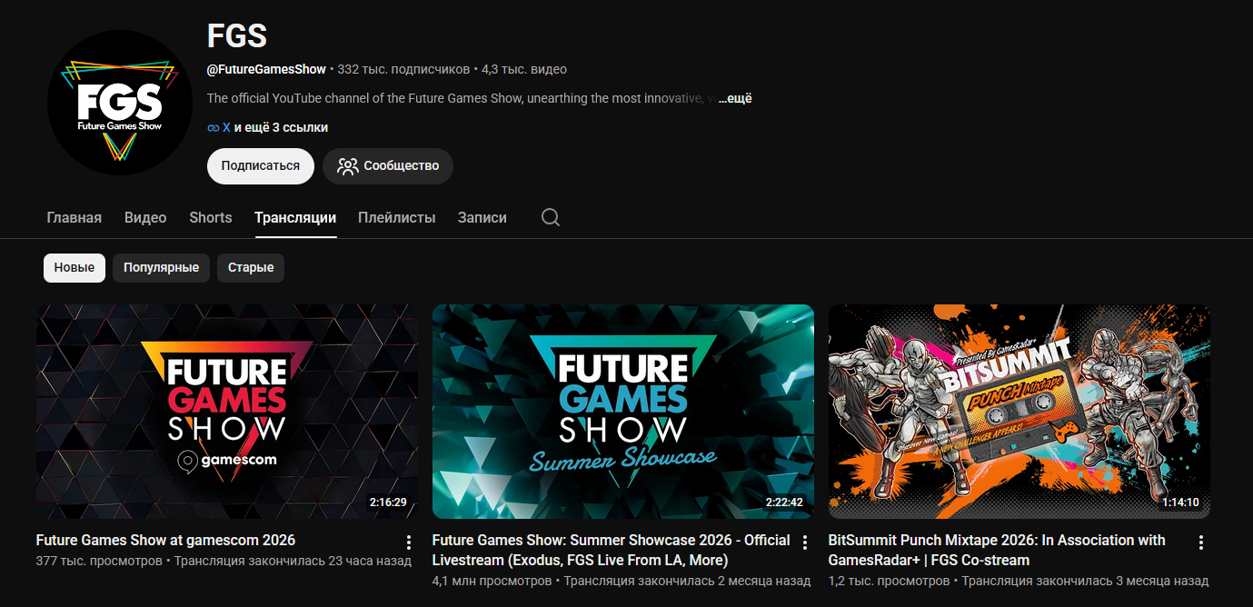The width and height of the screenshot is (1253, 607).
Task: Select the Новые sort chip
Action: click(75, 268)
